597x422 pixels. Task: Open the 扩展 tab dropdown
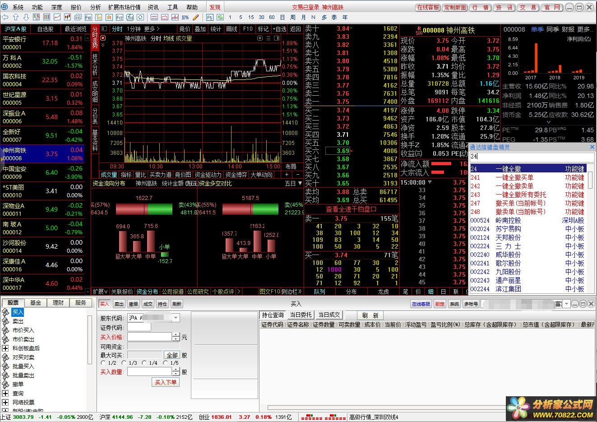point(101,292)
